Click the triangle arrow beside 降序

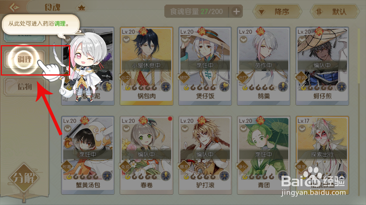(262, 12)
